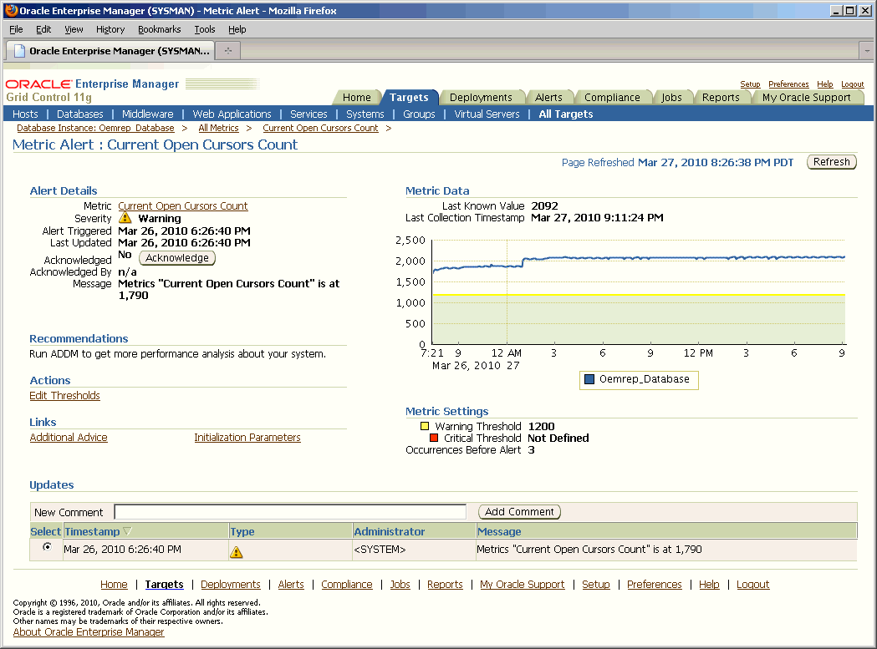The height and width of the screenshot is (649, 877).
Task: Open the File menu
Action: click(16, 29)
